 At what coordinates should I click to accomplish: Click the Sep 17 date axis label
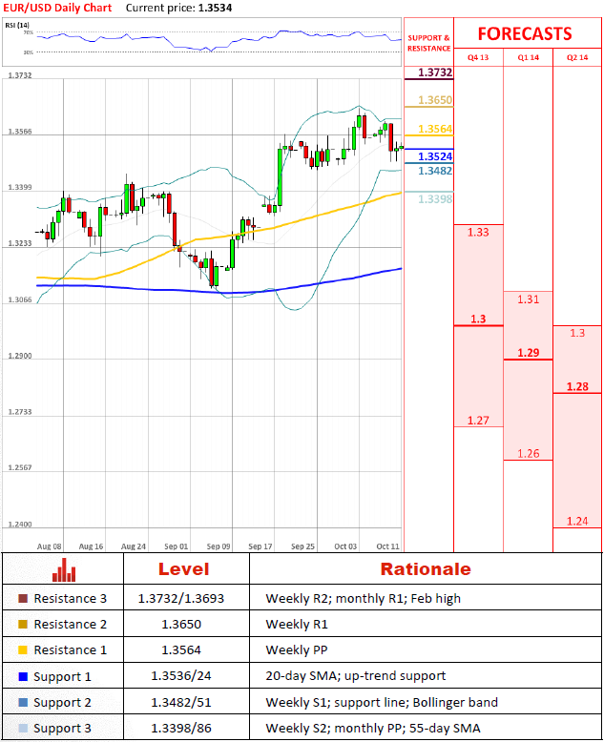click(x=260, y=546)
